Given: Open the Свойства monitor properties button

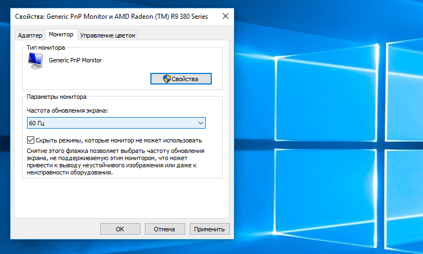Looking at the screenshot, I should 181,79.
